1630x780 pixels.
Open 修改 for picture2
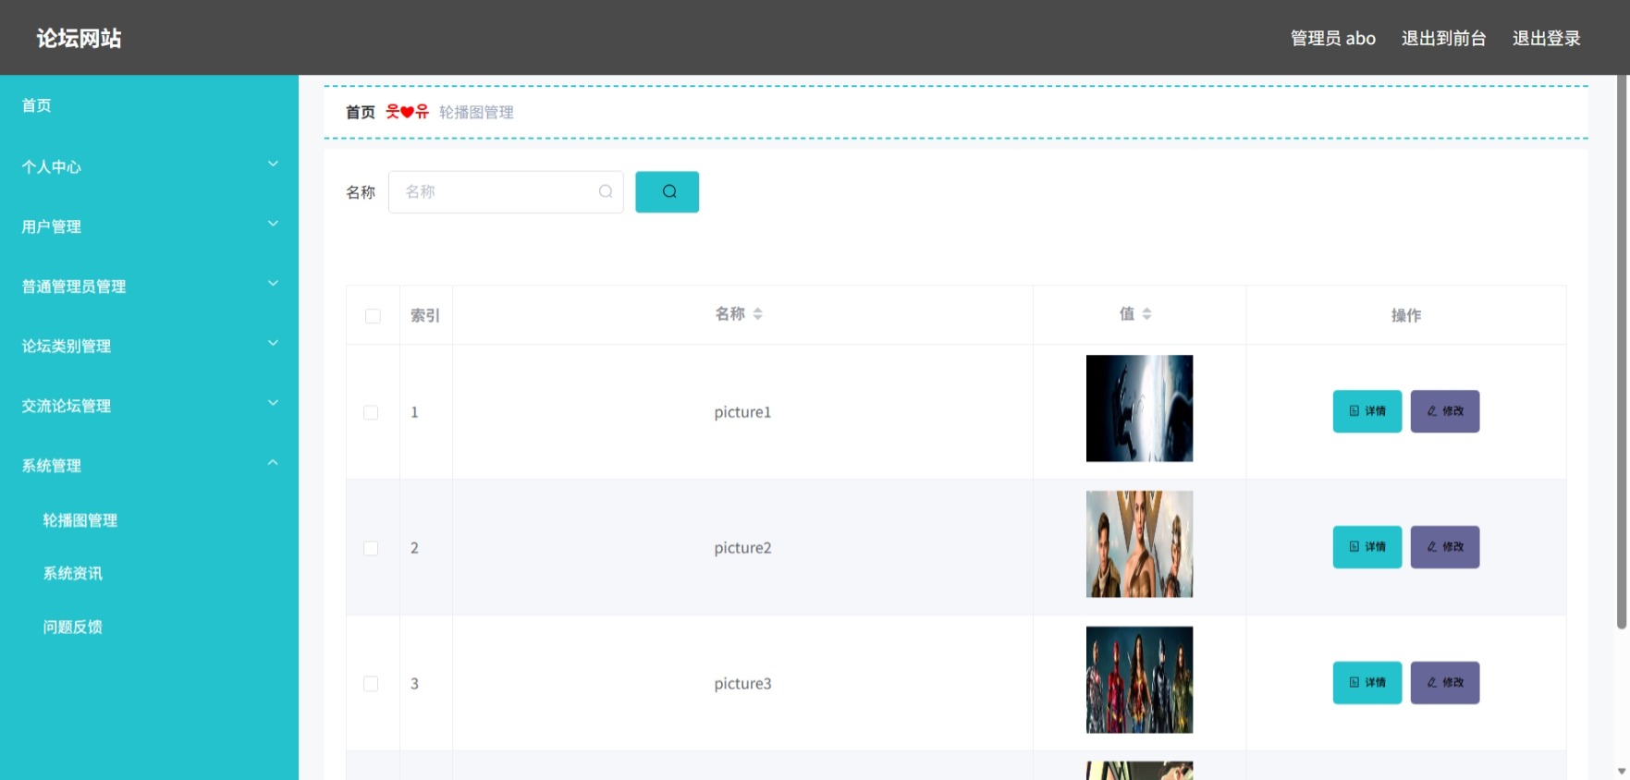[1444, 547]
